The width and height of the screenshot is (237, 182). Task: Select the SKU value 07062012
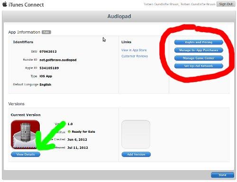[x=48, y=52]
